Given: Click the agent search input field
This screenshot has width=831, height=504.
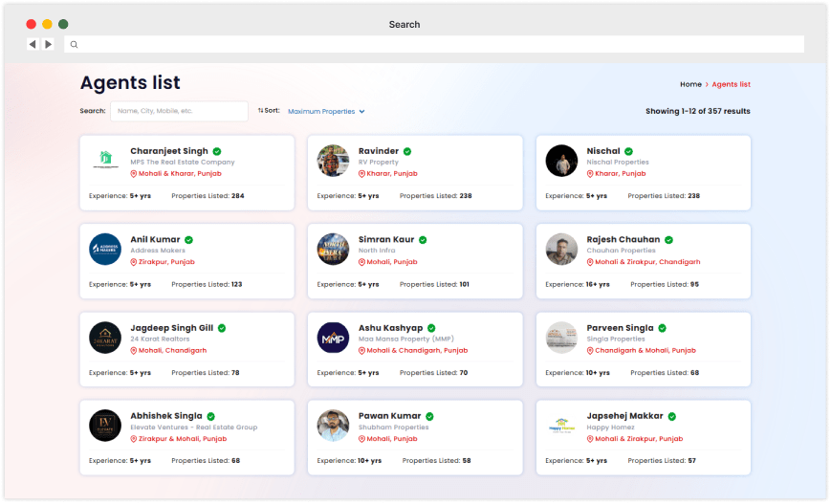Looking at the screenshot, I should pos(179,111).
